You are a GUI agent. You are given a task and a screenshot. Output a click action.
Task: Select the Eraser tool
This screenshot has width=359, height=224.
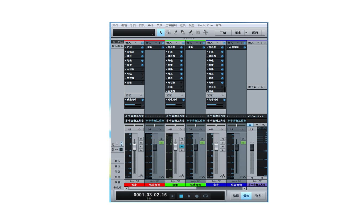[x=183, y=33]
